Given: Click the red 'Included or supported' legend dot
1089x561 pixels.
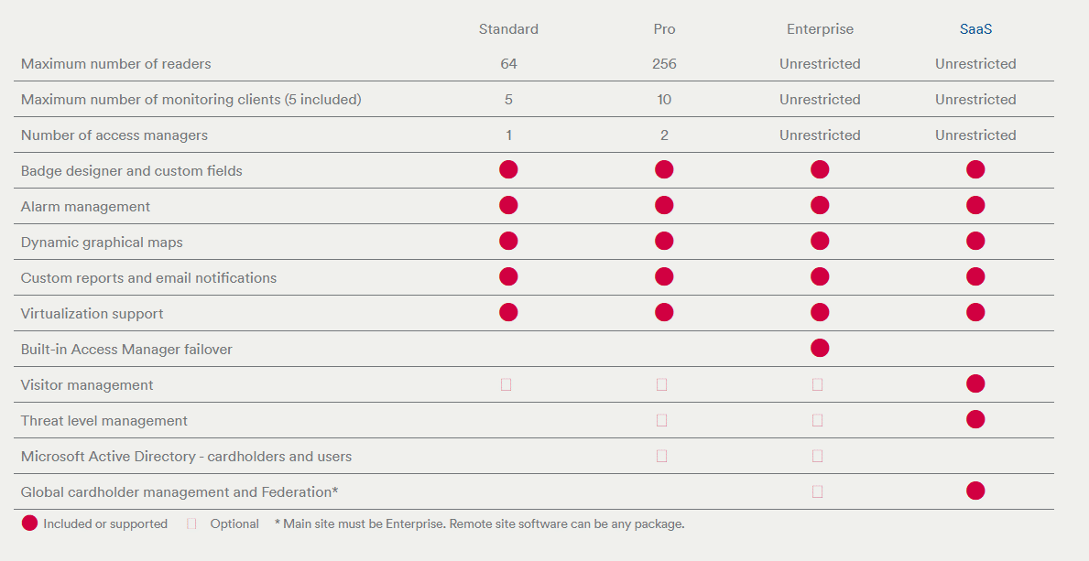Looking at the screenshot, I should [x=29, y=523].
